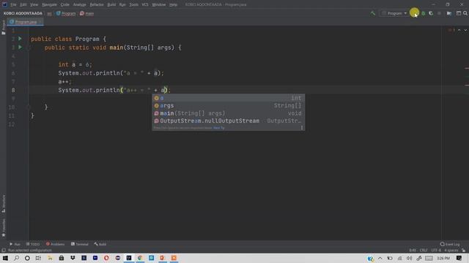Image resolution: width=469 pixels, height=263 pixels.
Task: Open the Terminal tool window tab
Action: pyautogui.click(x=80, y=244)
